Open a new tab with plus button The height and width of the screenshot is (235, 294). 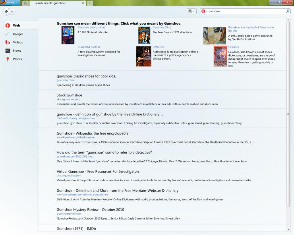(x=90, y=3)
